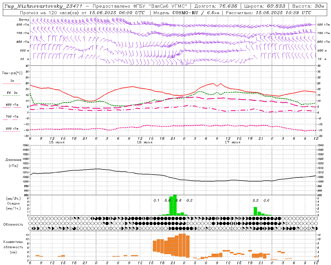Image resolution: width=331 pixels, height=265 pixels.
Task: Click the Осадки precipitation label
Action: click(13, 203)
